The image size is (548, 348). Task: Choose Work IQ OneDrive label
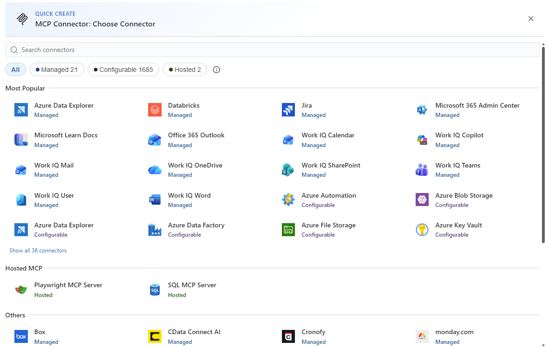195,165
